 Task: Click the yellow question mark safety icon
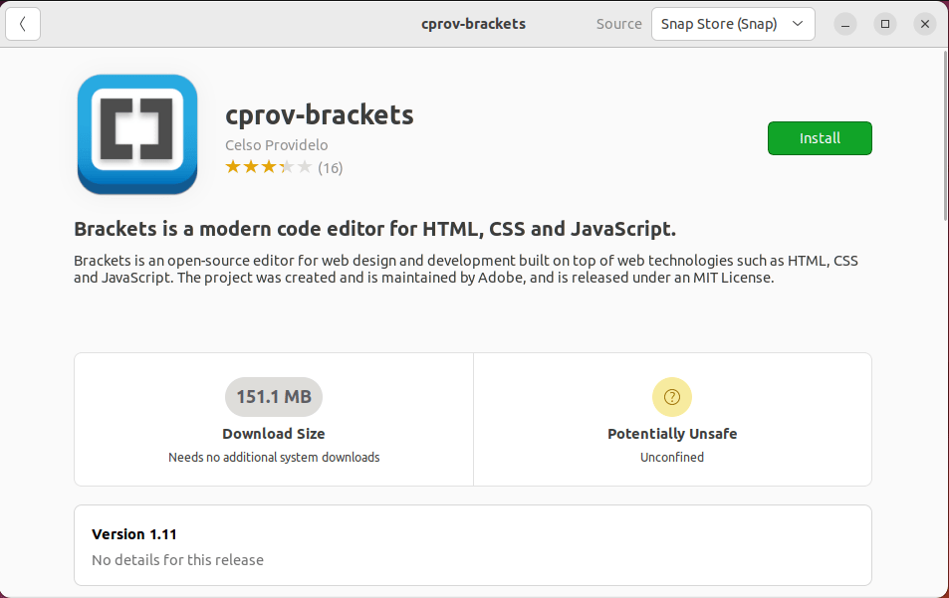[671, 396]
